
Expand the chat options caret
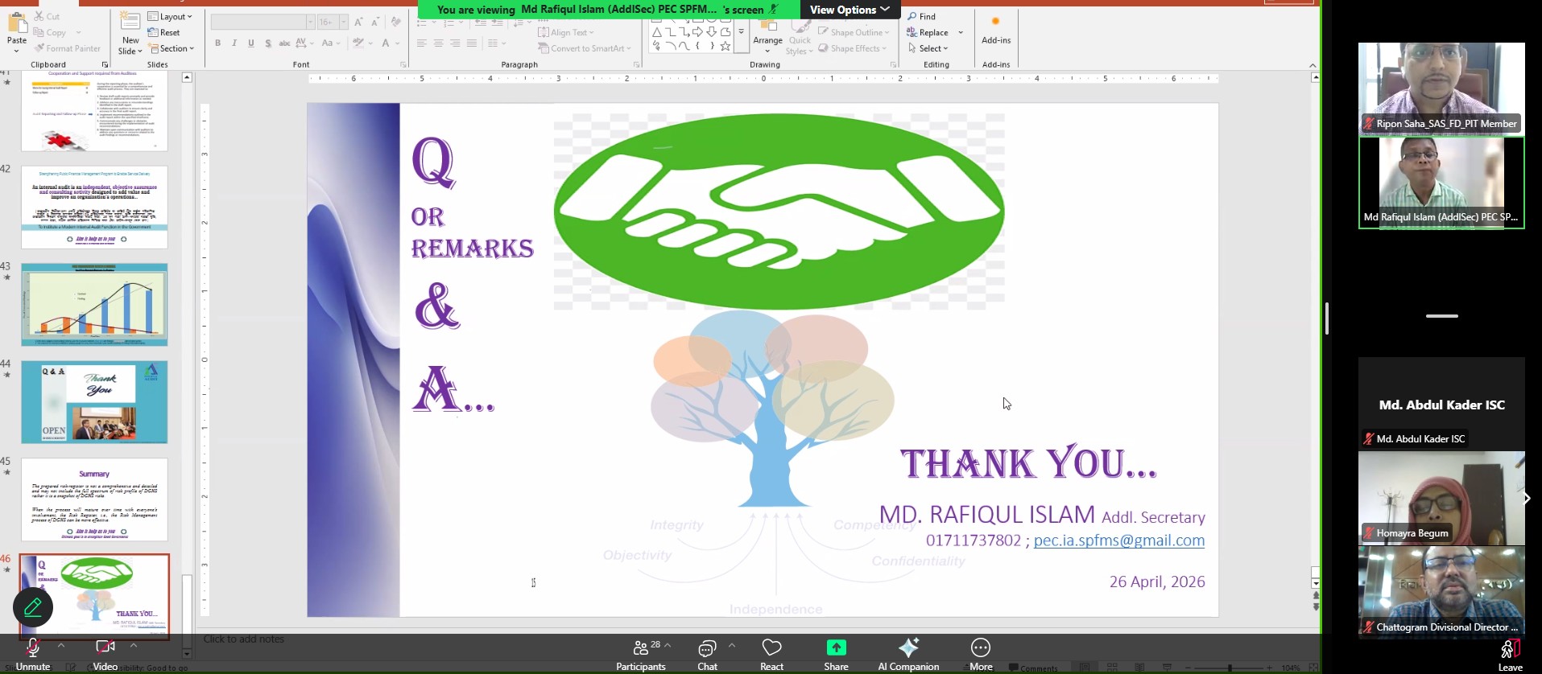click(x=732, y=645)
